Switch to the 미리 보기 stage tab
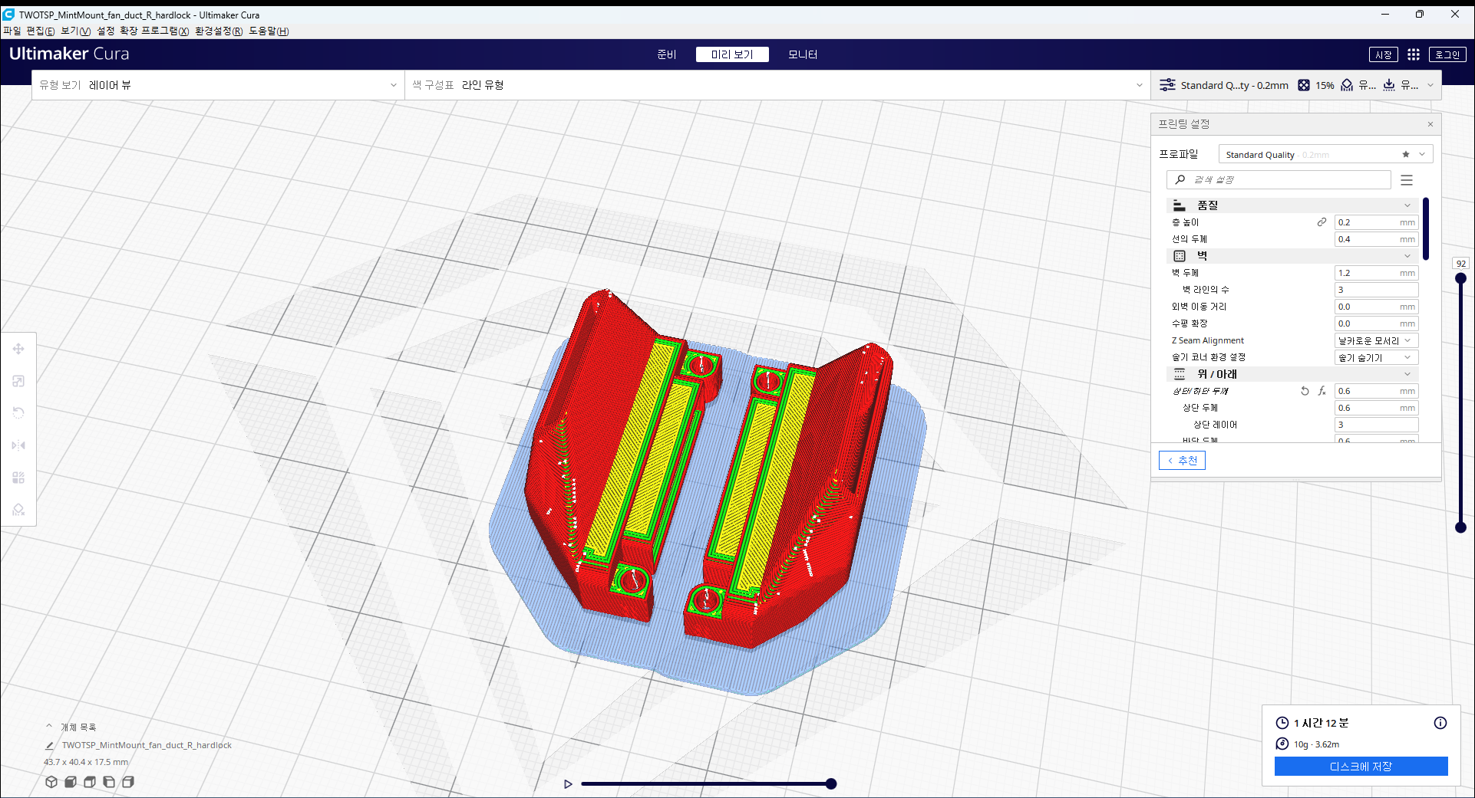 [732, 54]
